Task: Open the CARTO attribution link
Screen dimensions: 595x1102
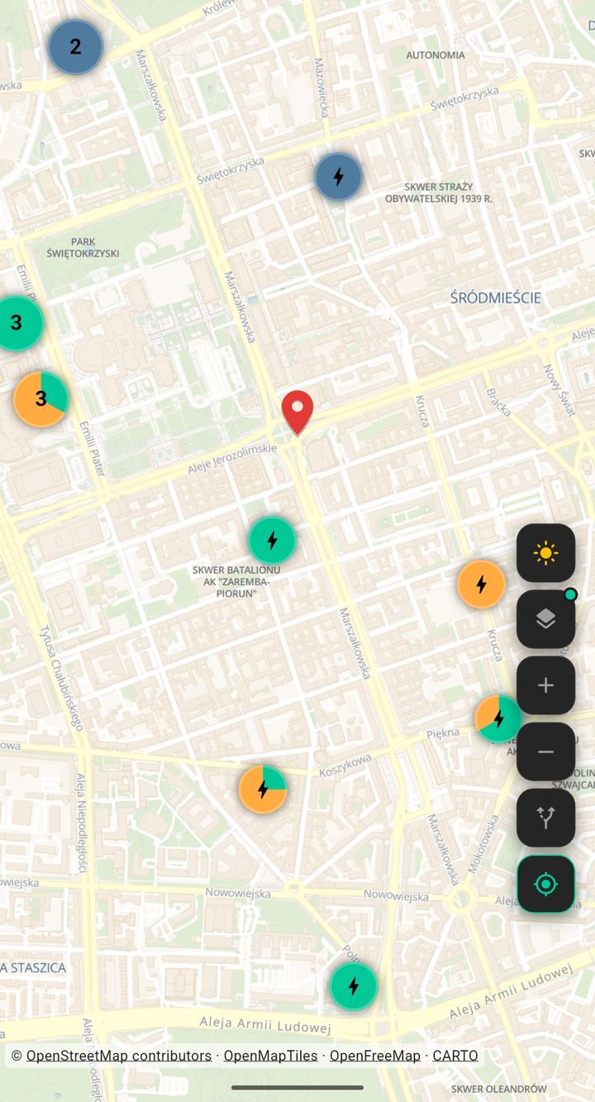Action: [455, 1056]
